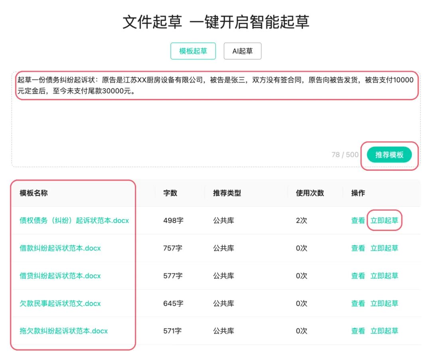
Task: Click 立即起草 for 拖欠款纠纷起诉状范本
Action: (384, 331)
